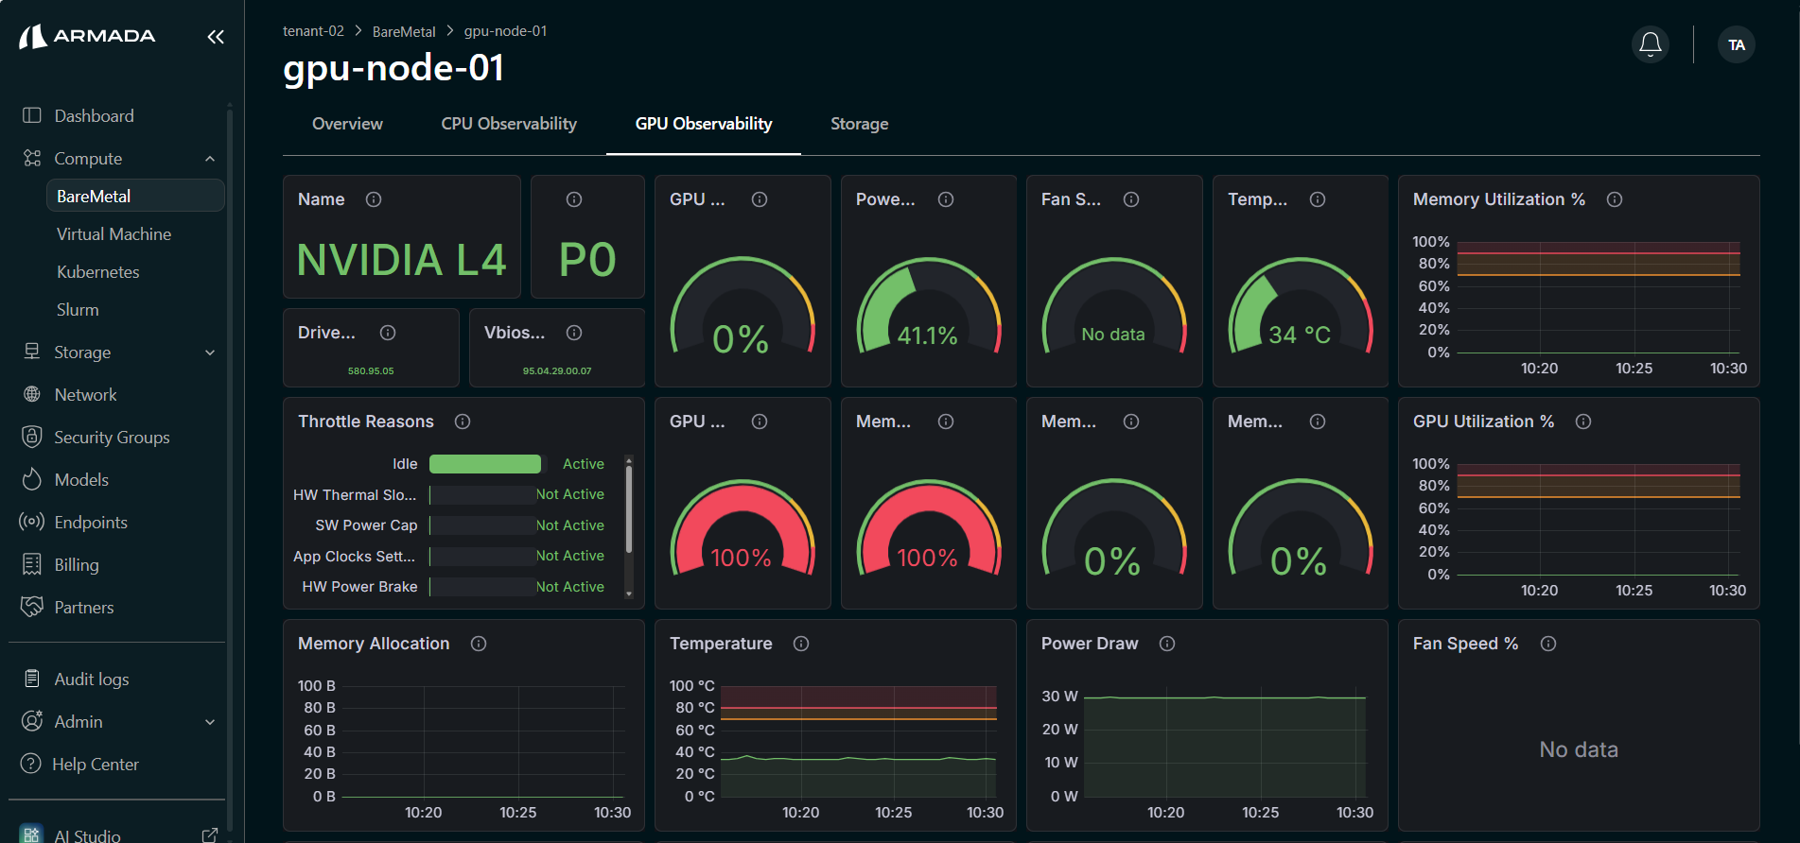Expand the Admin menu section
1800x843 pixels.
[210, 722]
